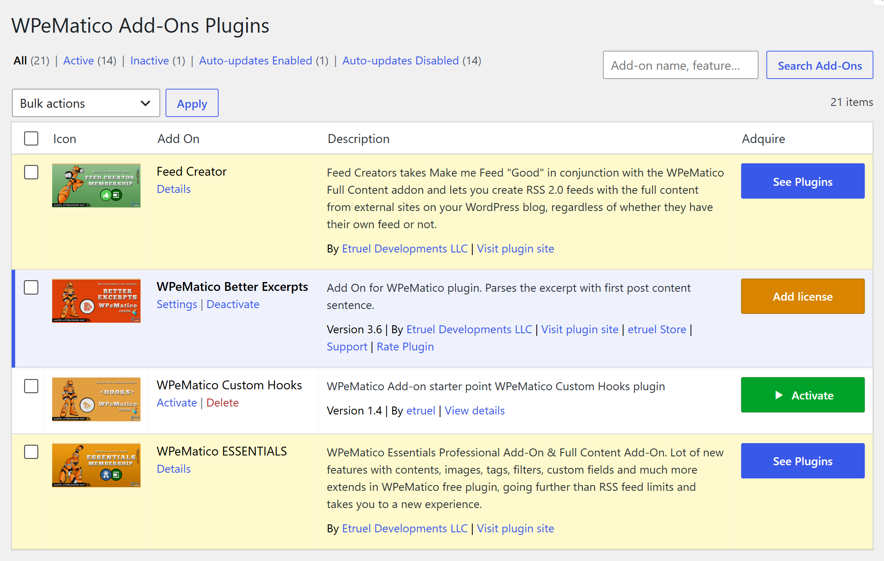Open Details link under WPeMatico ESSENTIALS
This screenshot has width=884, height=561.
tap(174, 469)
